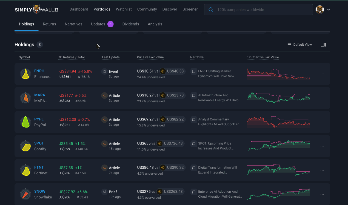Viewport: 348px width, 205px height.
Task: Click the MARA Article update icon
Action: [104, 96]
